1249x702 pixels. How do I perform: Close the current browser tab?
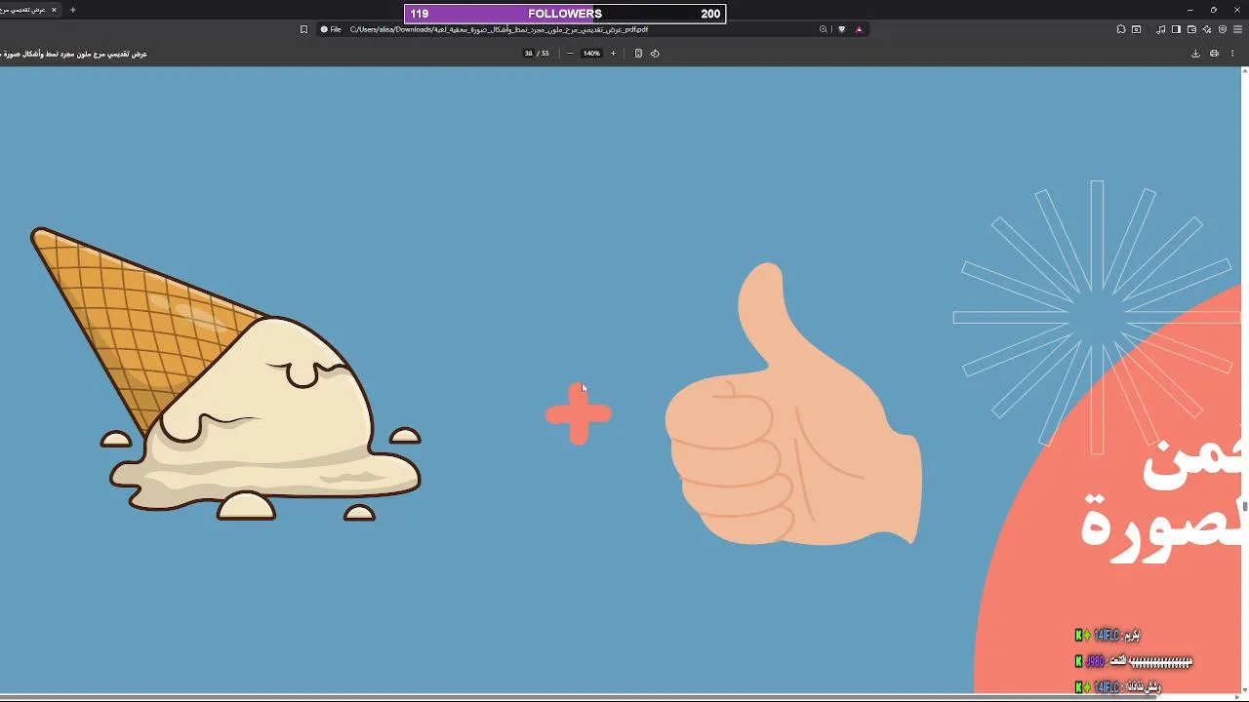point(54,10)
